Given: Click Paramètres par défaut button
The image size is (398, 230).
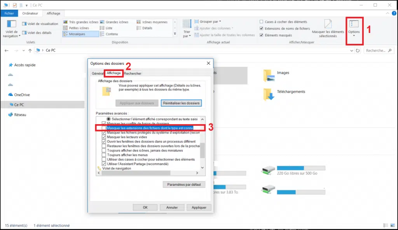Looking at the screenshot, I should [x=184, y=184].
